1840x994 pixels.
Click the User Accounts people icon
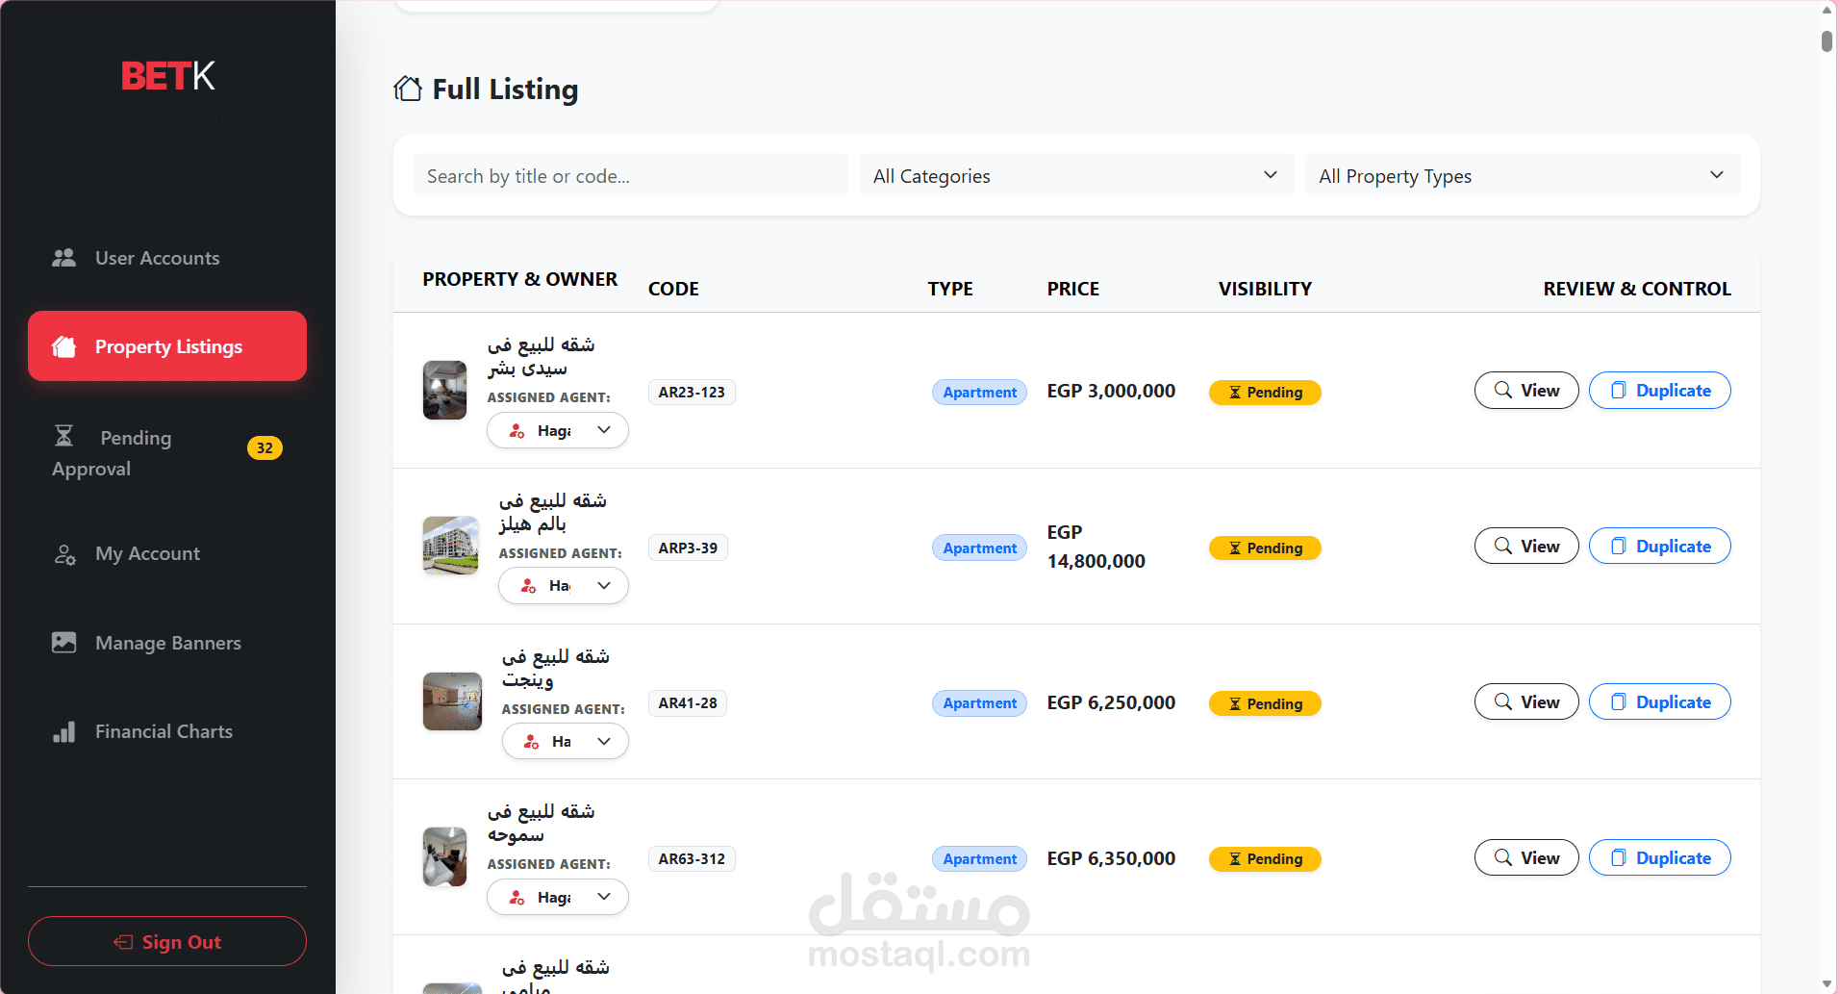(63, 258)
